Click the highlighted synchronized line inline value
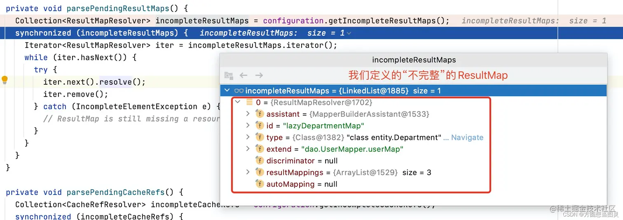 click(272, 33)
